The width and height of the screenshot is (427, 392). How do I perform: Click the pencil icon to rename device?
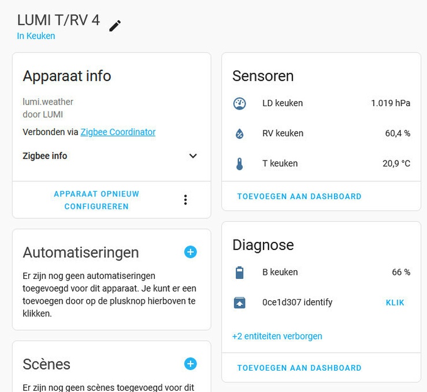tap(115, 26)
